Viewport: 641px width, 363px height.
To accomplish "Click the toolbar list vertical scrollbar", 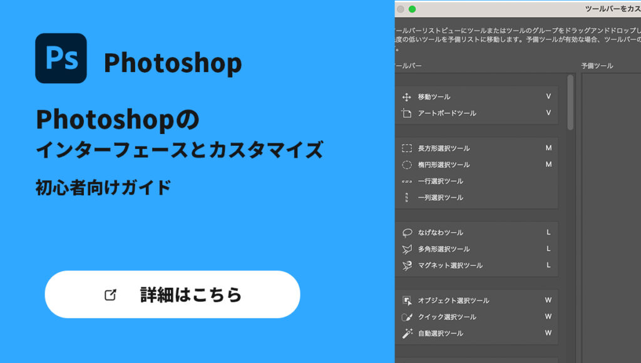I will coord(570,102).
